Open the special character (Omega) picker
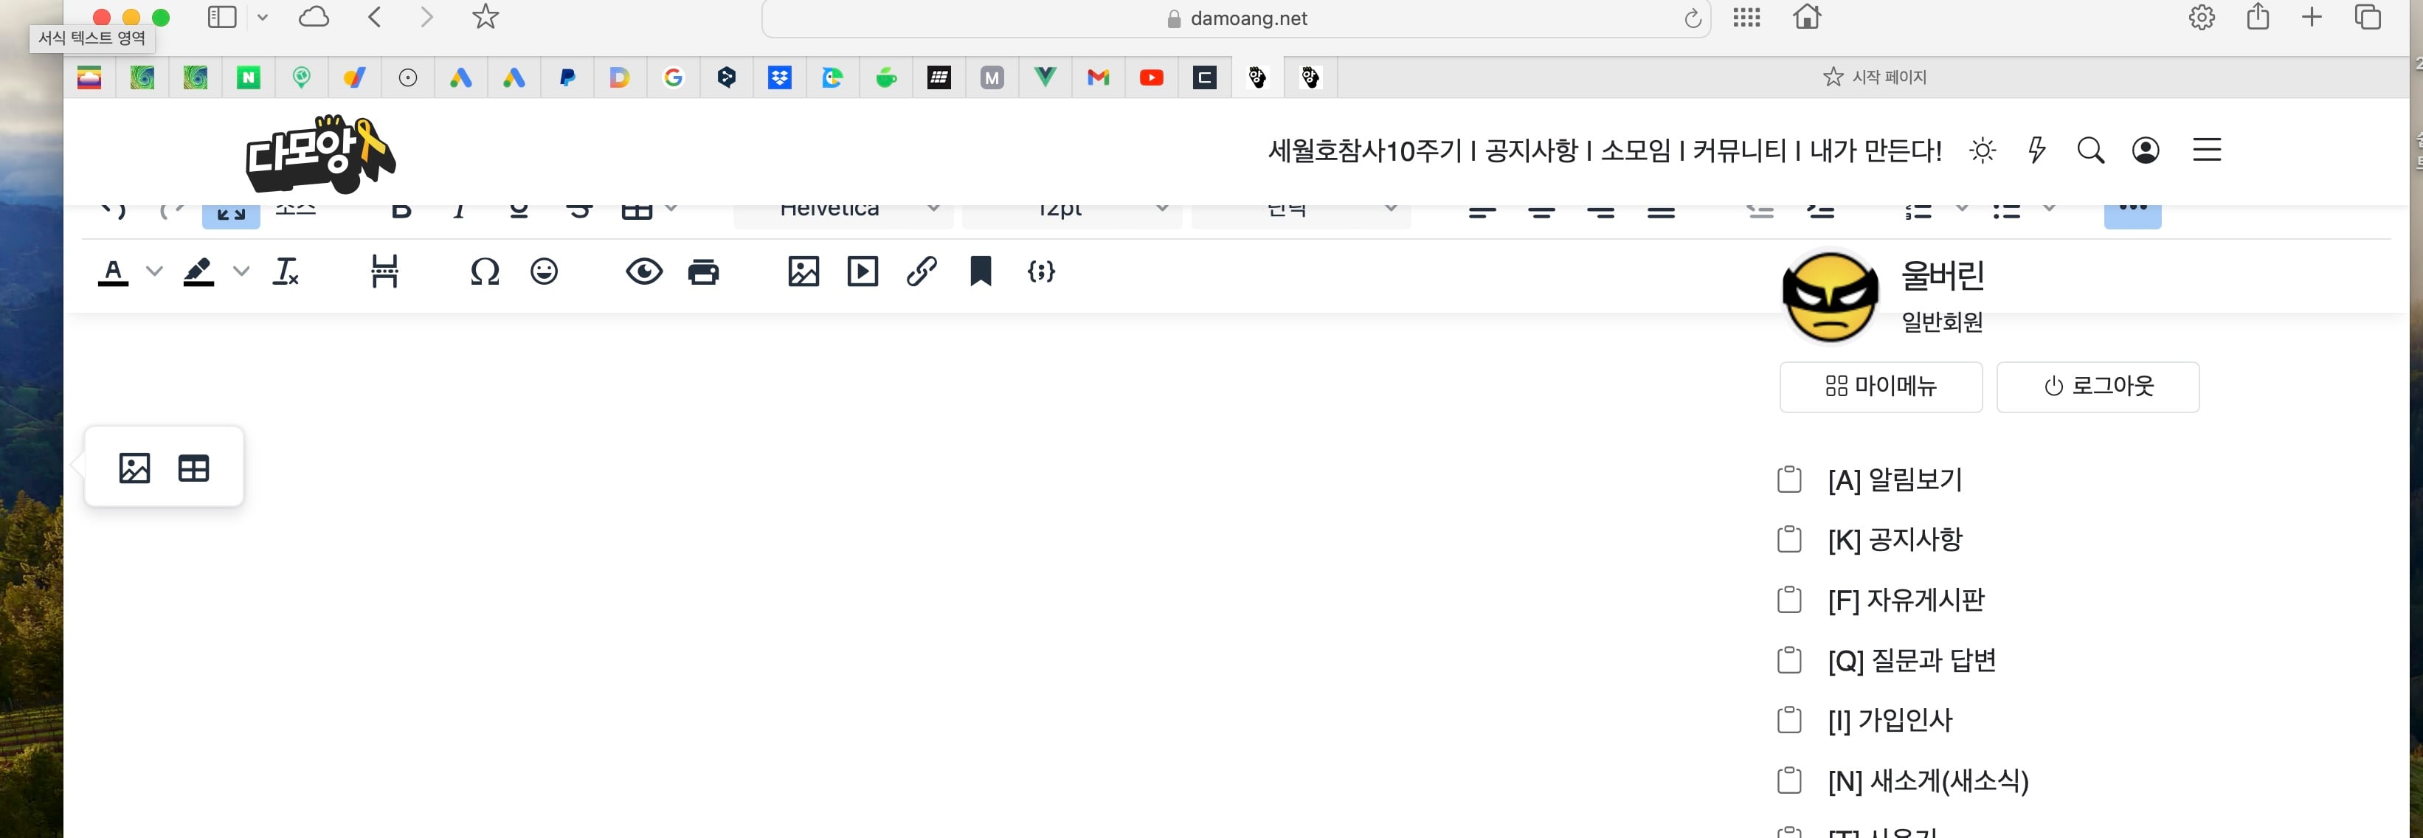 coord(485,271)
